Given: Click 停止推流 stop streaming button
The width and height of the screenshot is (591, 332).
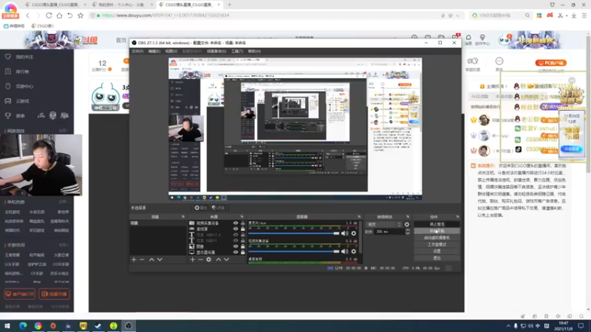Looking at the screenshot, I should click(437, 224).
